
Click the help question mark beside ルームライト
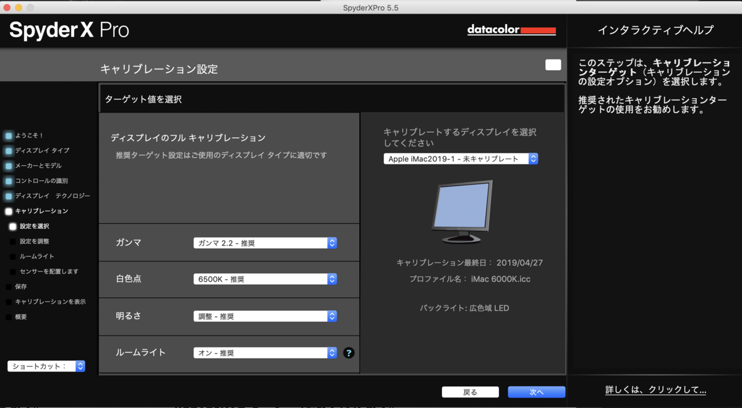(x=349, y=353)
